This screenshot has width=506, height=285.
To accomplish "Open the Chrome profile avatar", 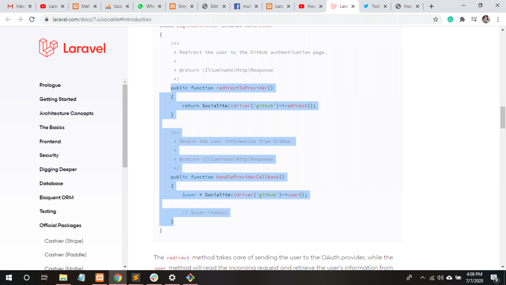I will [x=486, y=19].
